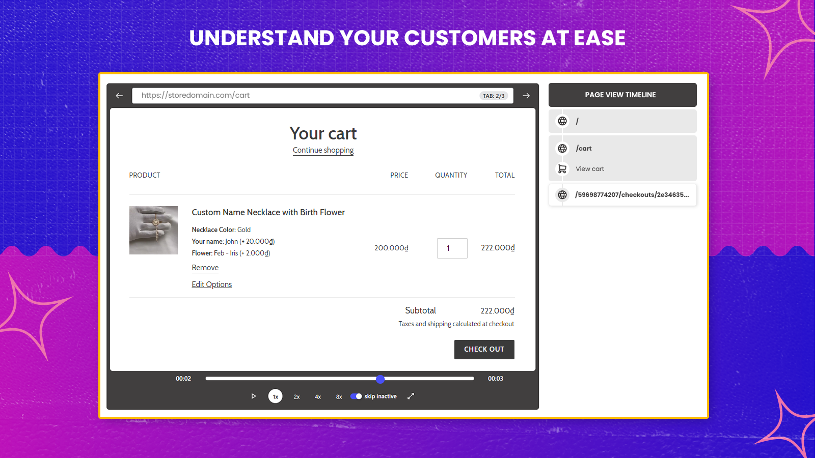Click globe icon next to /cart entry

(x=562, y=149)
